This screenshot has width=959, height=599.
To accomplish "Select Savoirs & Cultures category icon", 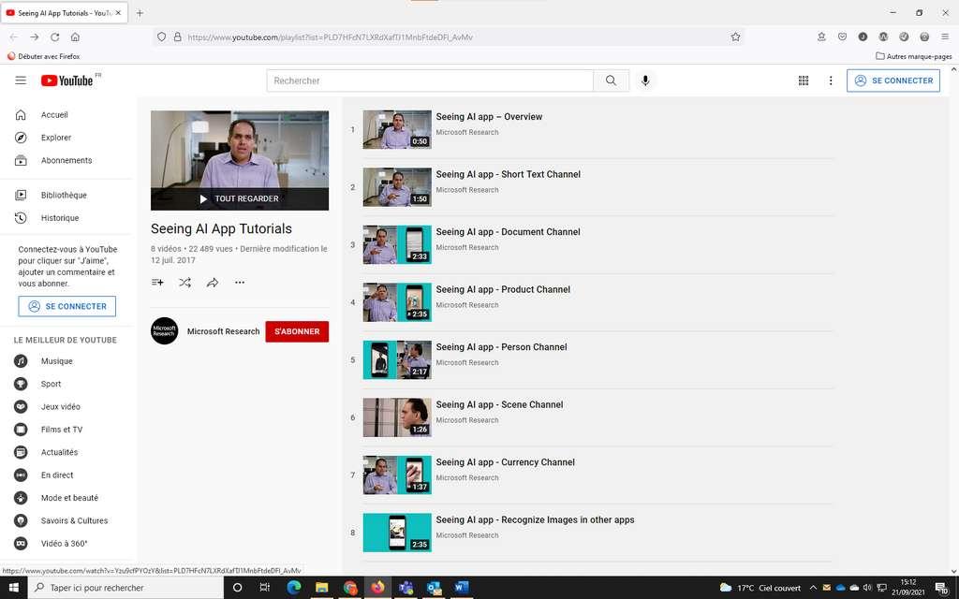I will pyautogui.click(x=21, y=520).
